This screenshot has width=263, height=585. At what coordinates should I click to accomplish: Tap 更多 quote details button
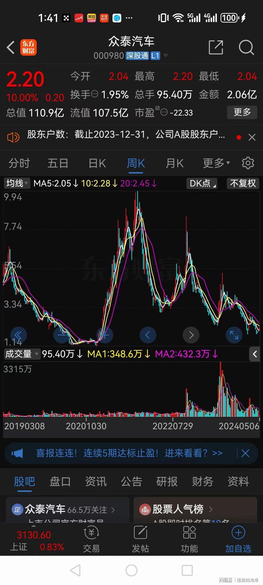[242, 112]
